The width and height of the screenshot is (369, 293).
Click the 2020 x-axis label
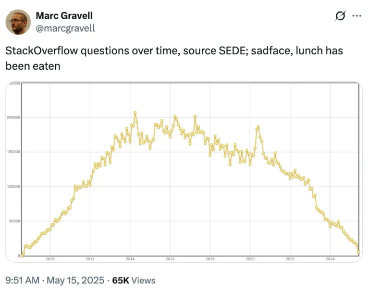[x=250, y=259]
